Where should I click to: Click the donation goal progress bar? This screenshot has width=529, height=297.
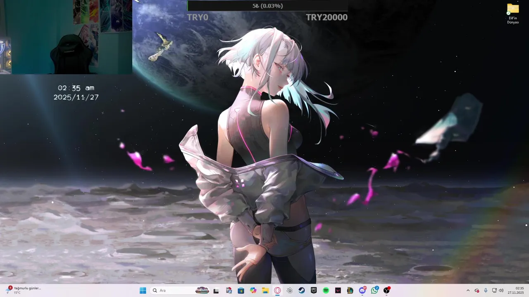[267, 6]
